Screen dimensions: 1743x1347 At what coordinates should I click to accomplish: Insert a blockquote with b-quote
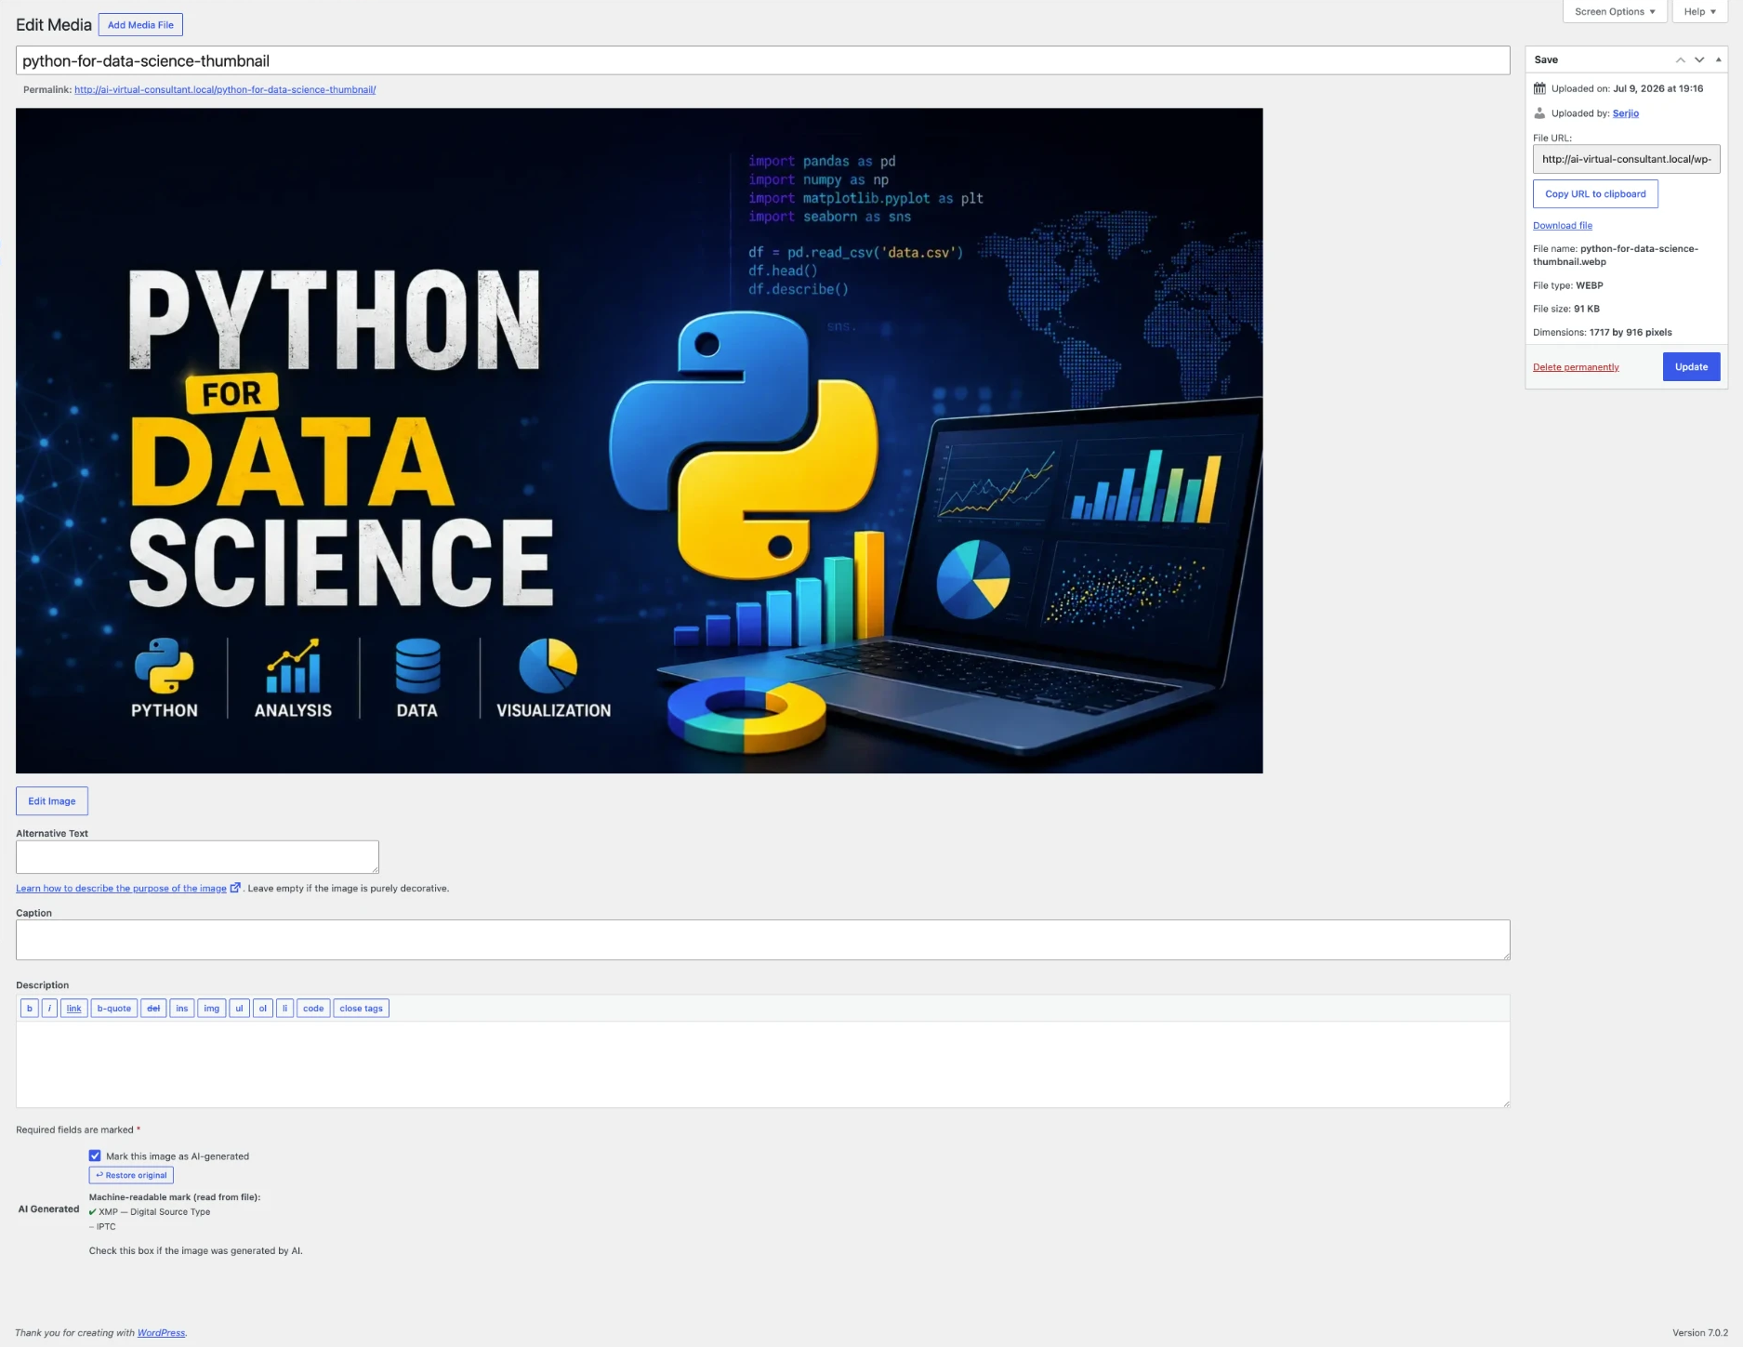coord(114,1009)
